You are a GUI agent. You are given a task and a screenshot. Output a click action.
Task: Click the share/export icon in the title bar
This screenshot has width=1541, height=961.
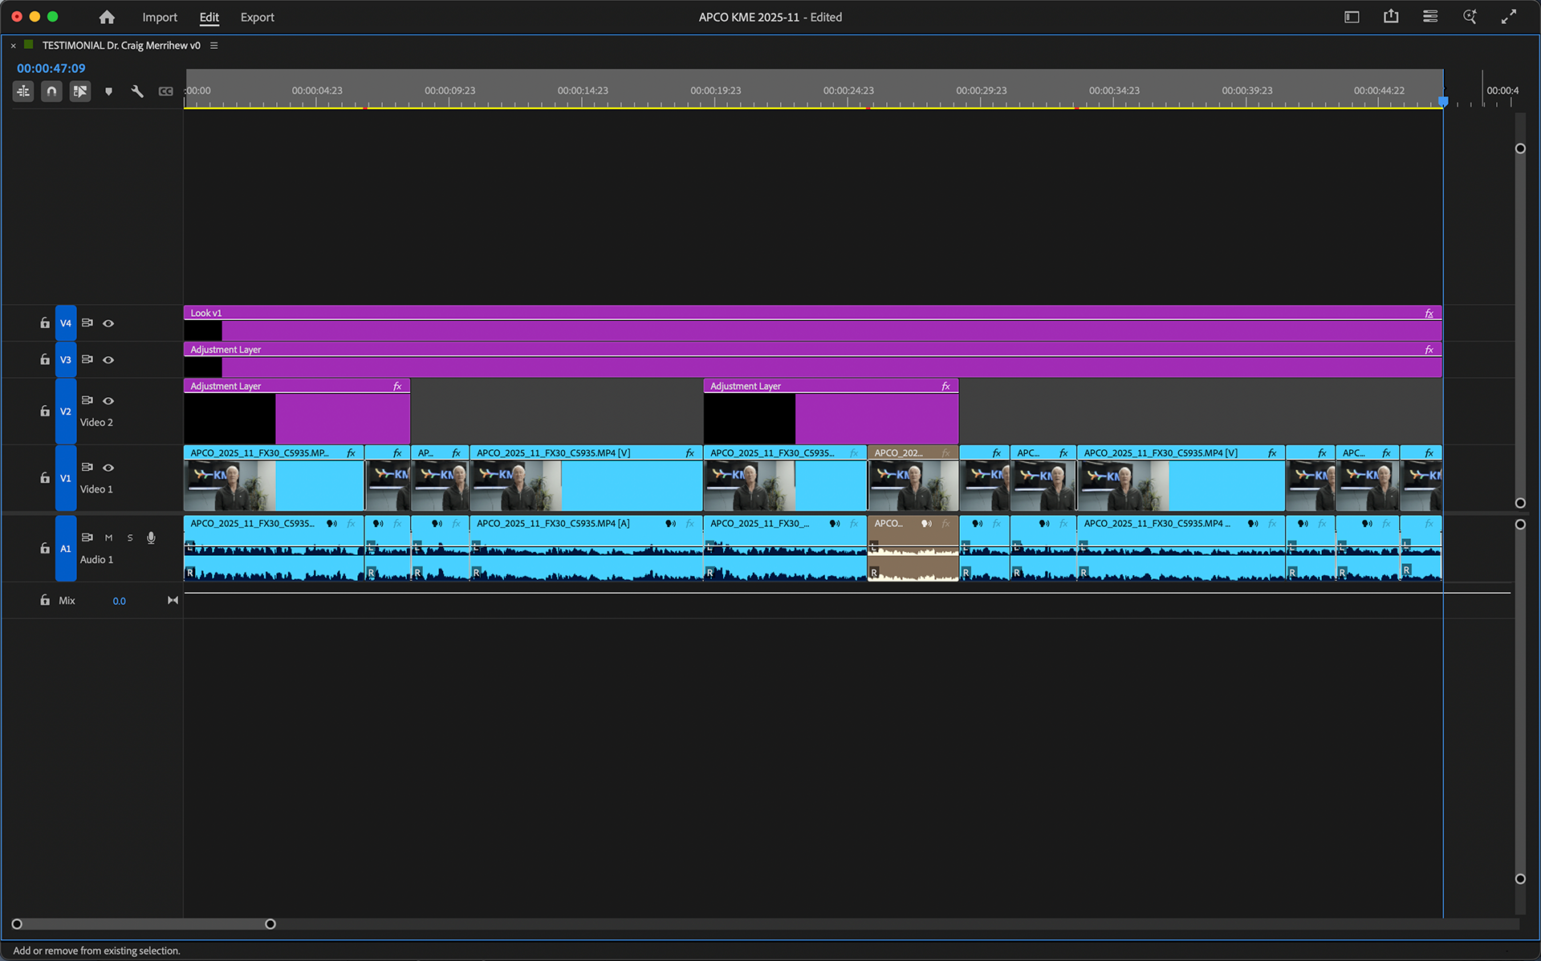tap(1391, 16)
